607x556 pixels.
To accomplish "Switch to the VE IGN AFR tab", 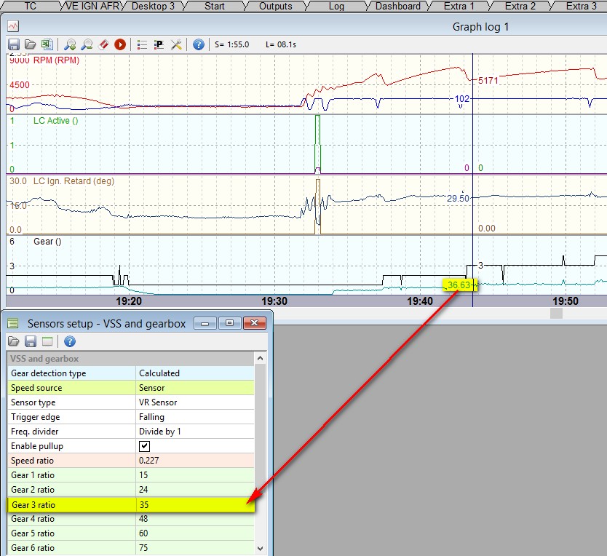I will 91,6.
